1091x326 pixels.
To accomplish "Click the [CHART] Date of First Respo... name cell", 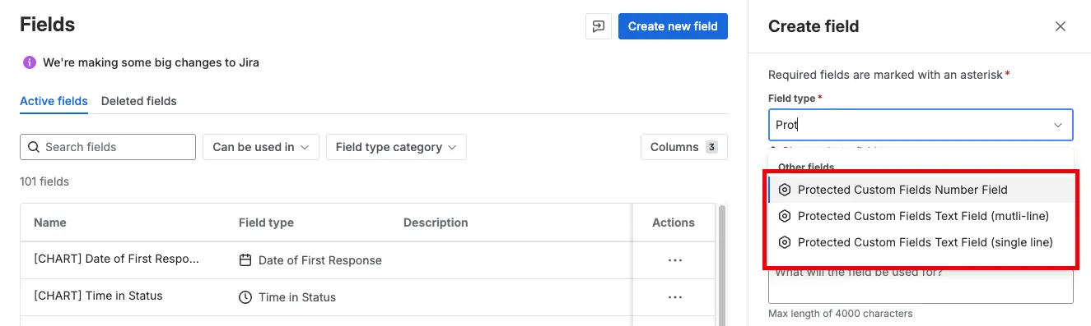I will 116,259.
